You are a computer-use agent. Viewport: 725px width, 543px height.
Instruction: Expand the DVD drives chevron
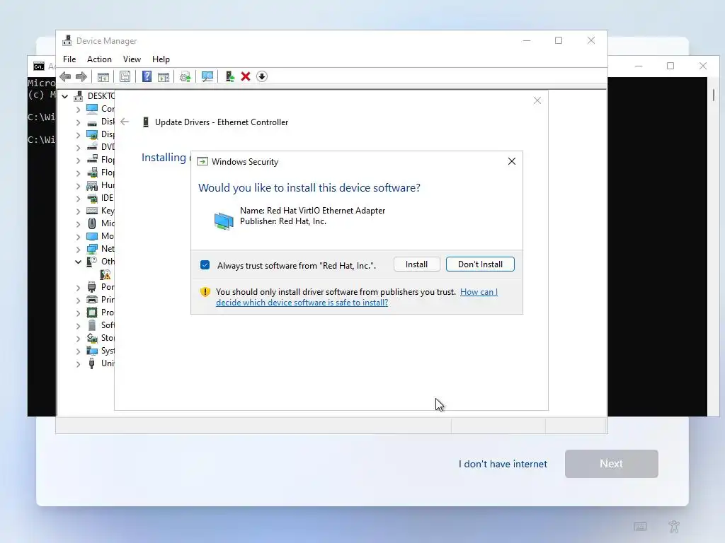click(x=78, y=147)
